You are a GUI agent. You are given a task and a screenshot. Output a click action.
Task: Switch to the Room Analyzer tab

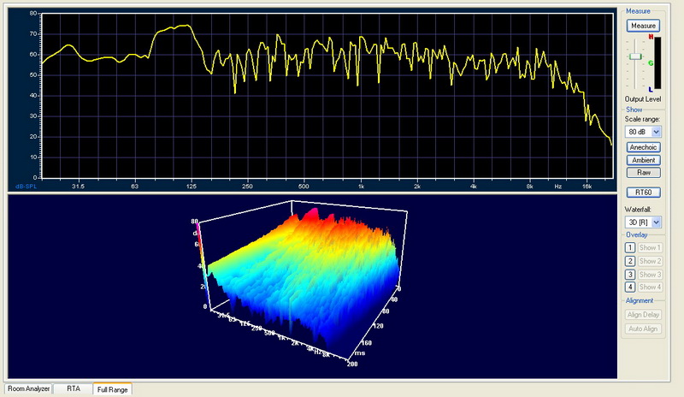(x=29, y=389)
